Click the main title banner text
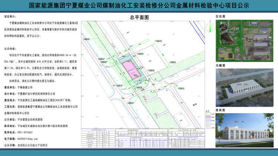278x156 pixels. (x=139, y=6)
